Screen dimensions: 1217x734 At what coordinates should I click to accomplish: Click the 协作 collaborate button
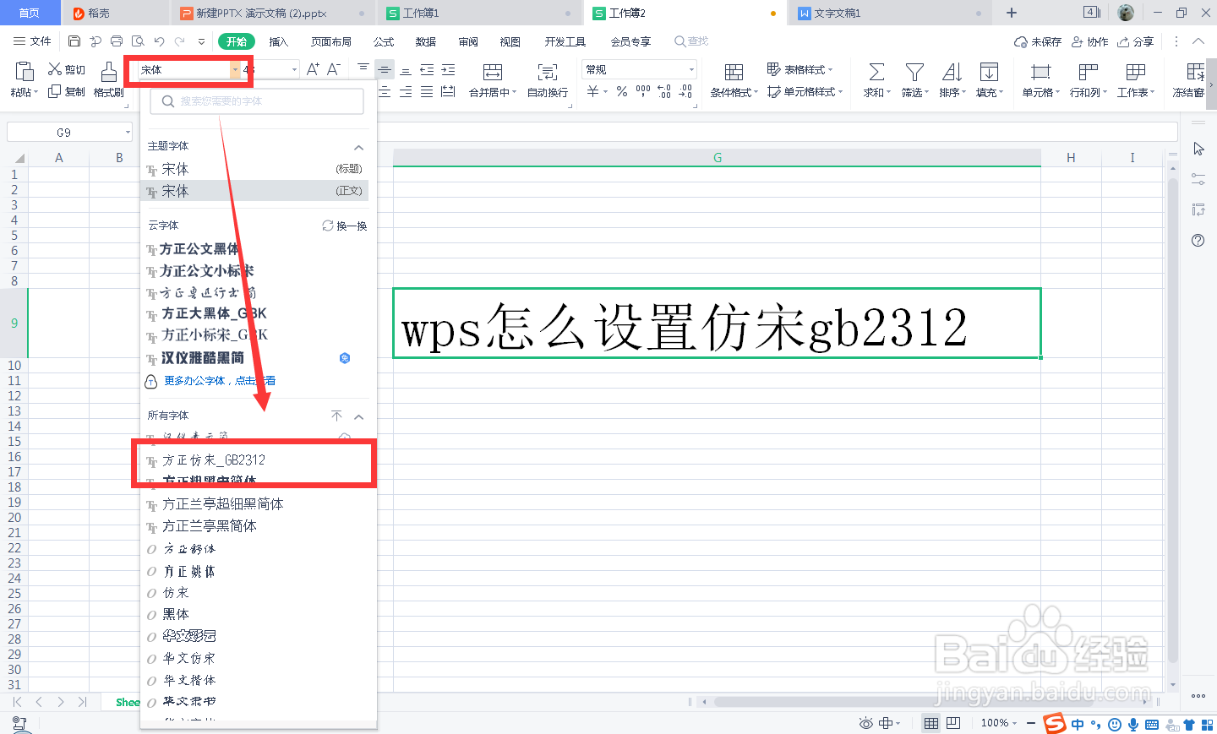pos(1089,41)
